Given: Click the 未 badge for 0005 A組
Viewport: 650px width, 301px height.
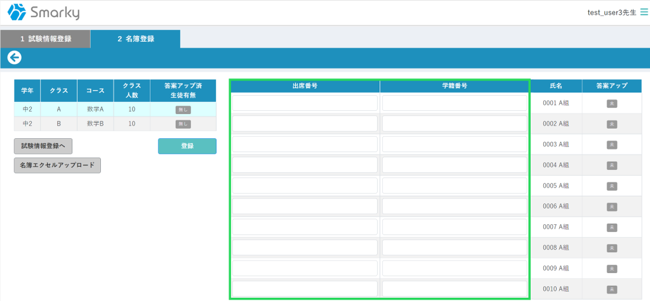Looking at the screenshot, I should (x=612, y=186).
